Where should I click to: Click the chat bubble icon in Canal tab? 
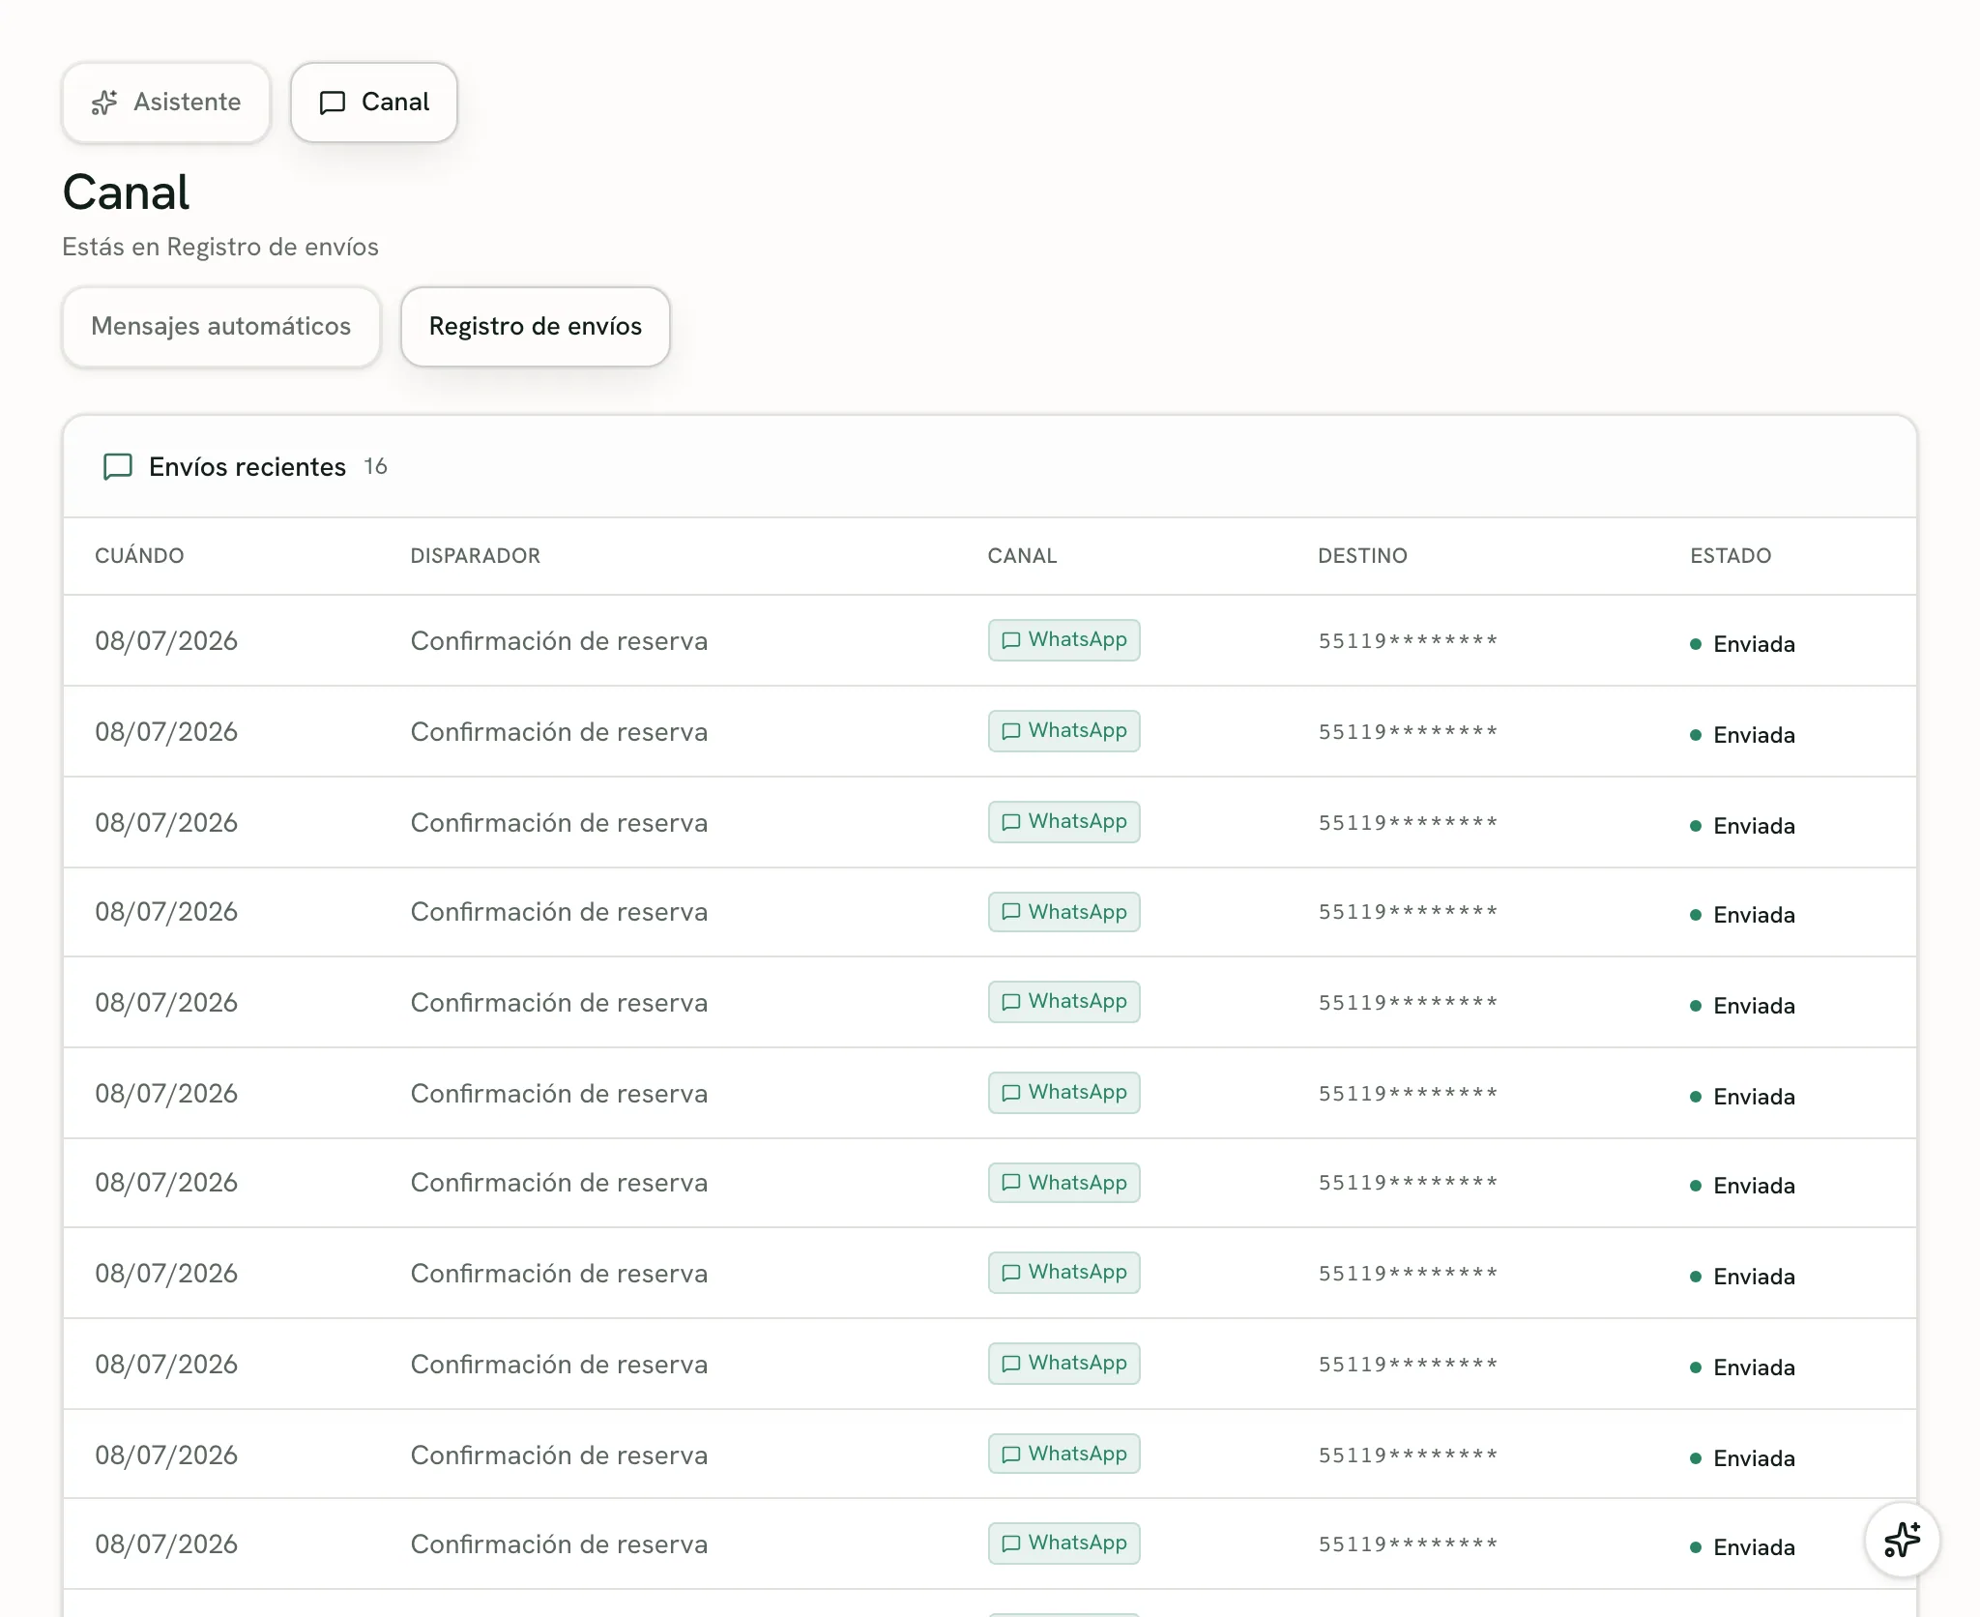click(x=333, y=103)
